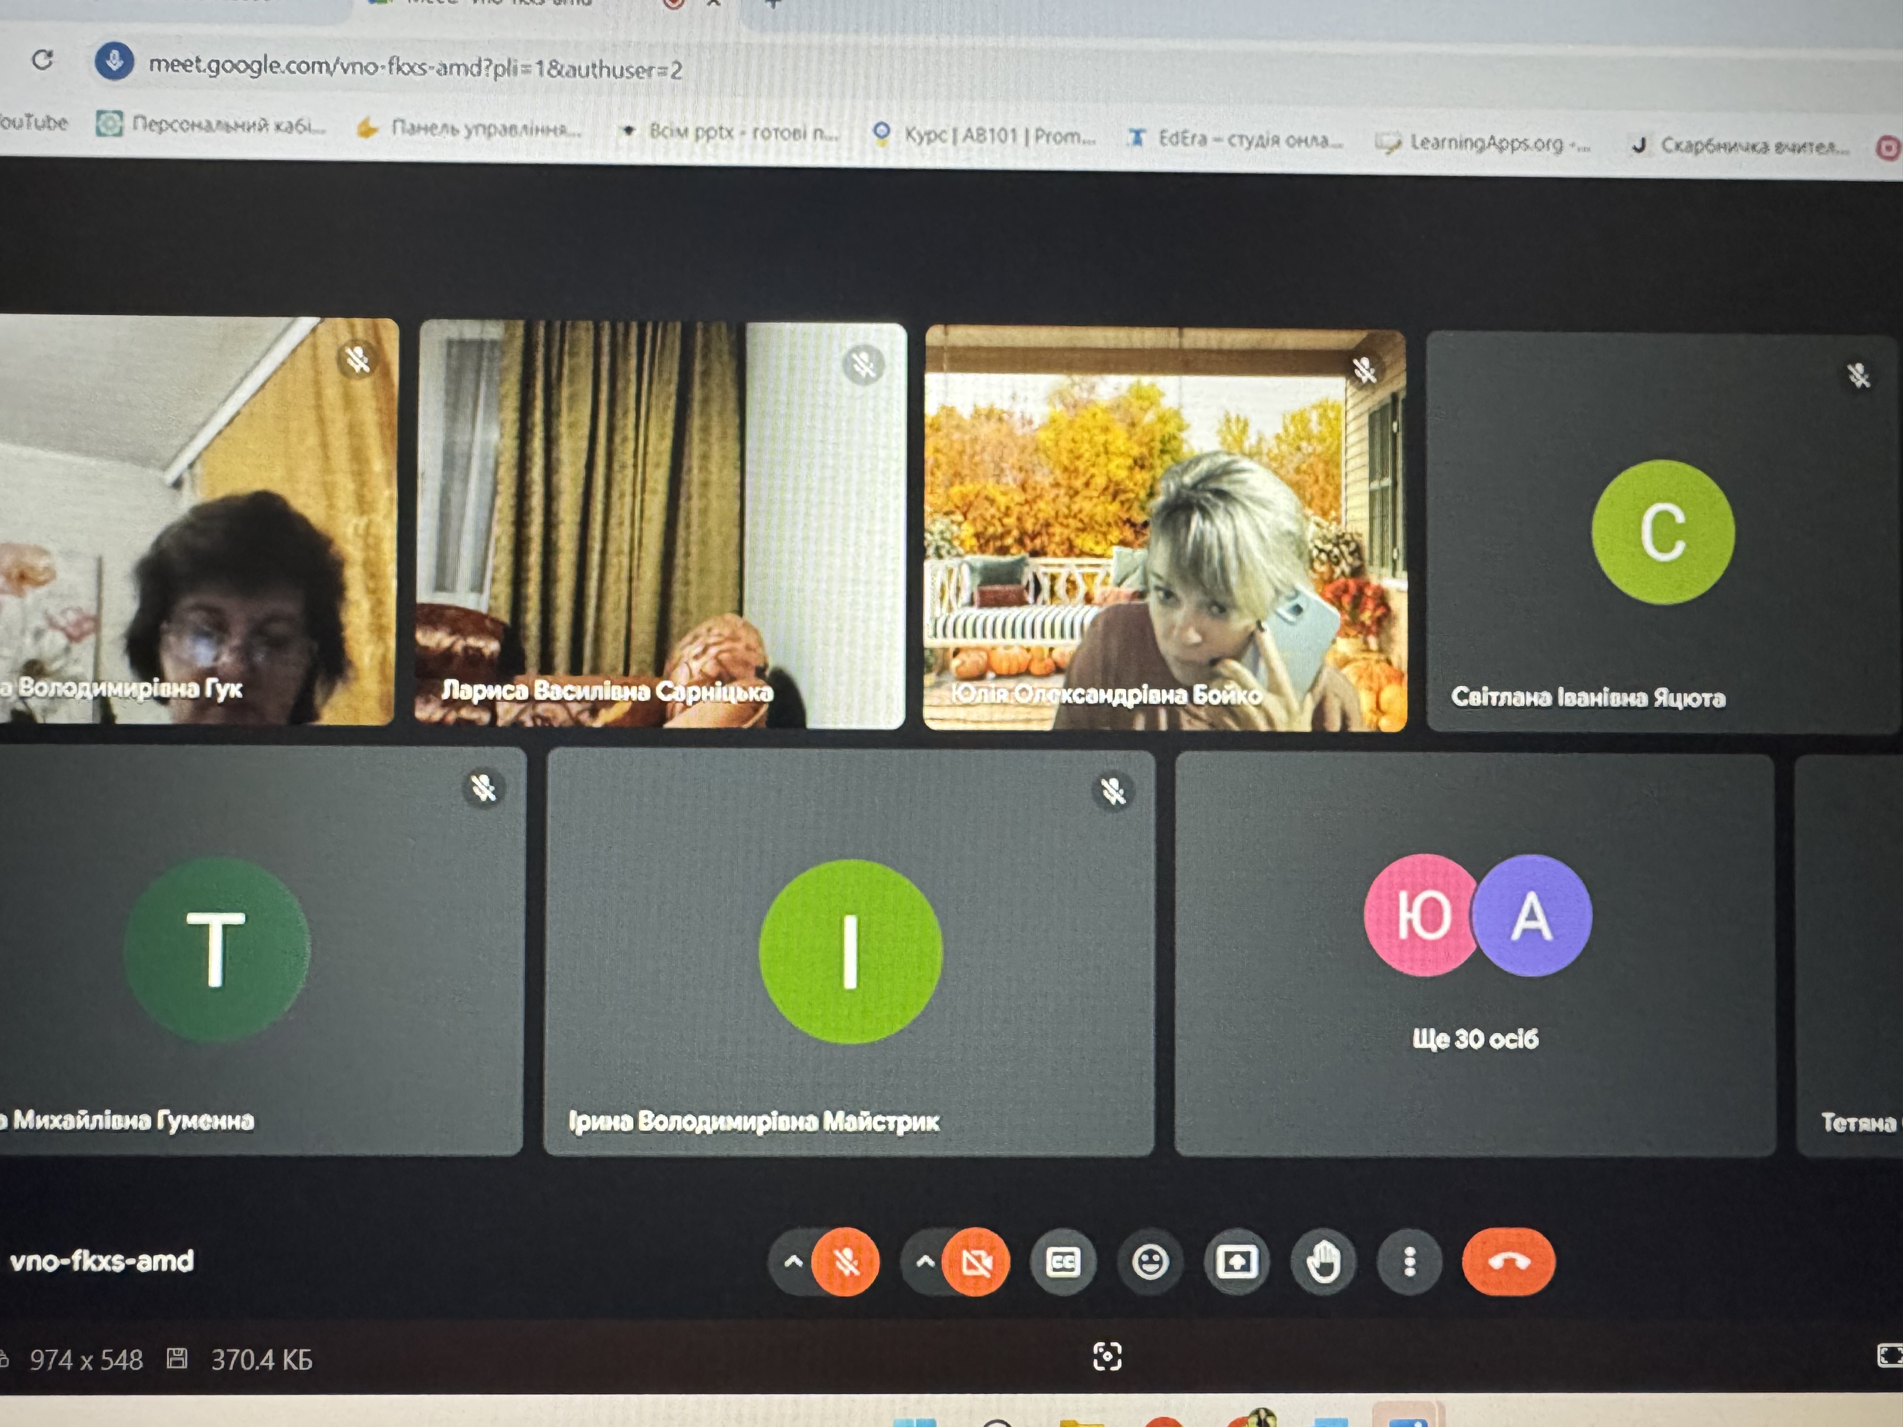
Task: Click the 370.4 КБ file size readout
Action: click(261, 1360)
